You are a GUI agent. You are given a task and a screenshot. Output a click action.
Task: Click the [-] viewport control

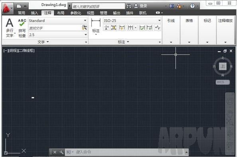tap(6, 50)
